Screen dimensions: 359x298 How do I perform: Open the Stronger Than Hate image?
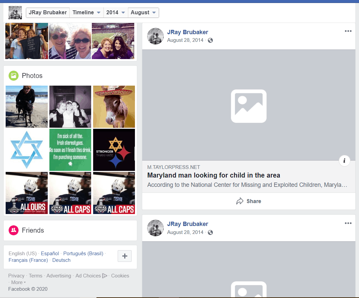(x=114, y=150)
